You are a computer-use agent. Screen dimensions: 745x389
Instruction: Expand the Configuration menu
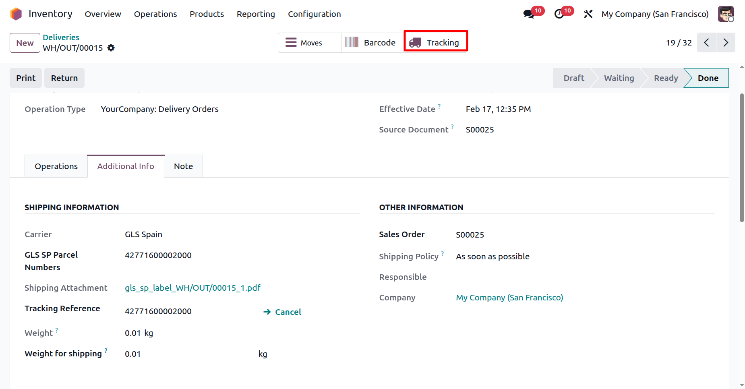click(314, 14)
